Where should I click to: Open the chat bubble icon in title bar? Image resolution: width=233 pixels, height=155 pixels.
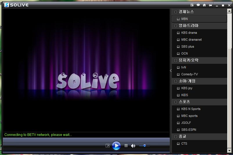198,5
